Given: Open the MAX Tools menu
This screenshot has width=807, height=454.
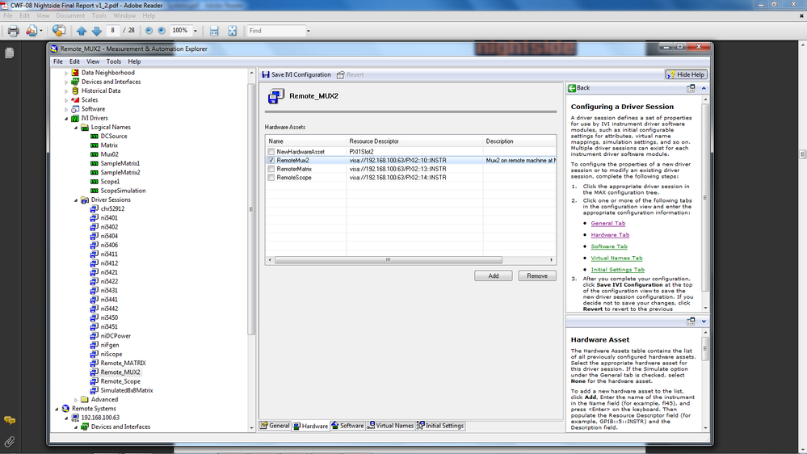Looking at the screenshot, I should point(114,61).
